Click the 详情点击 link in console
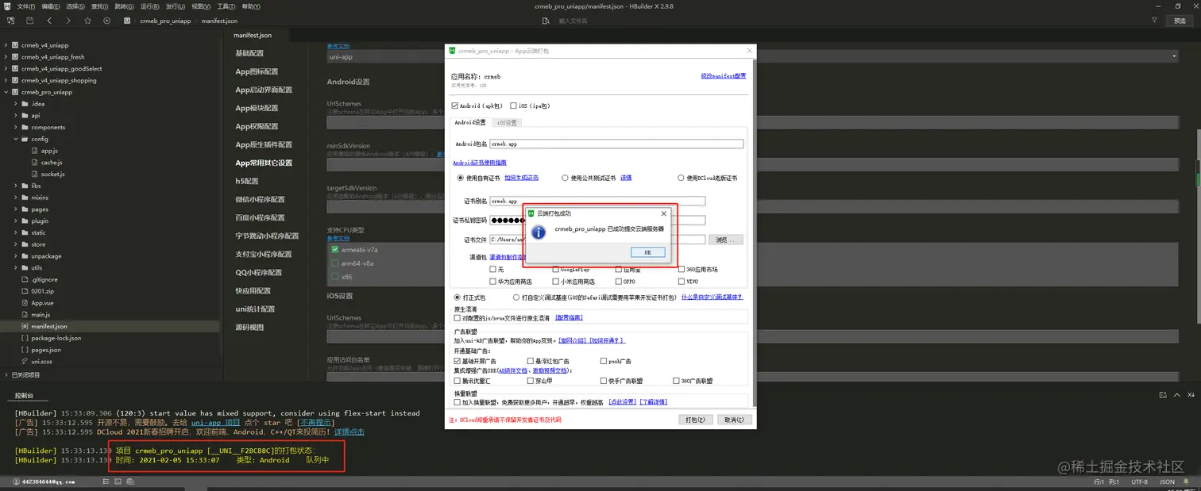The height and width of the screenshot is (491, 1201). click(x=349, y=432)
